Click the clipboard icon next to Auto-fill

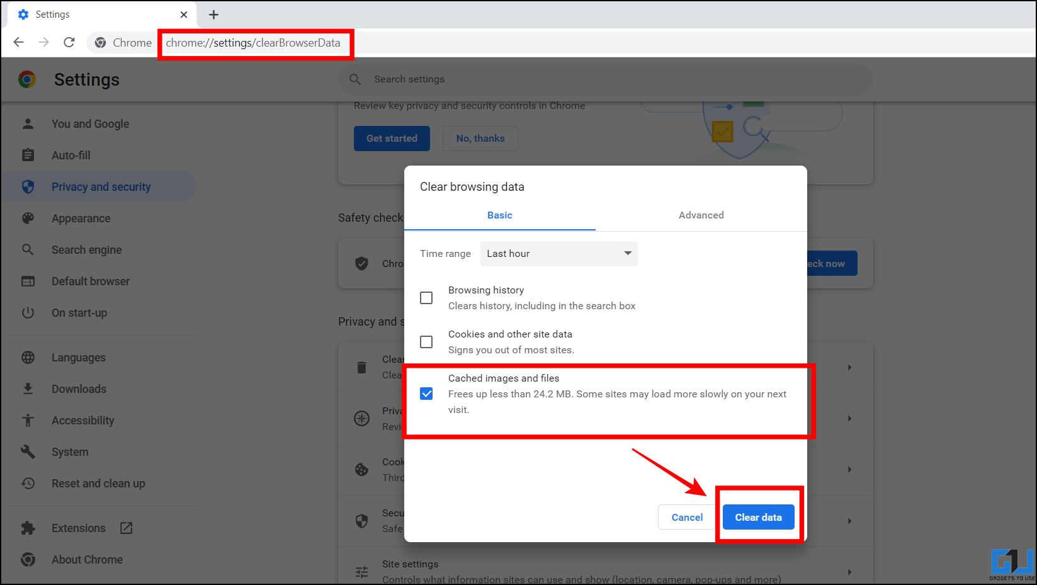coord(28,155)
